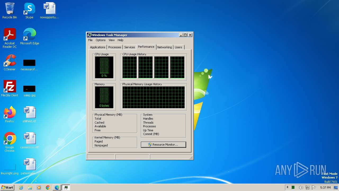The image size is (339, 191).
Task: Show hidden tray icons arrow
Action: [287, 187]
